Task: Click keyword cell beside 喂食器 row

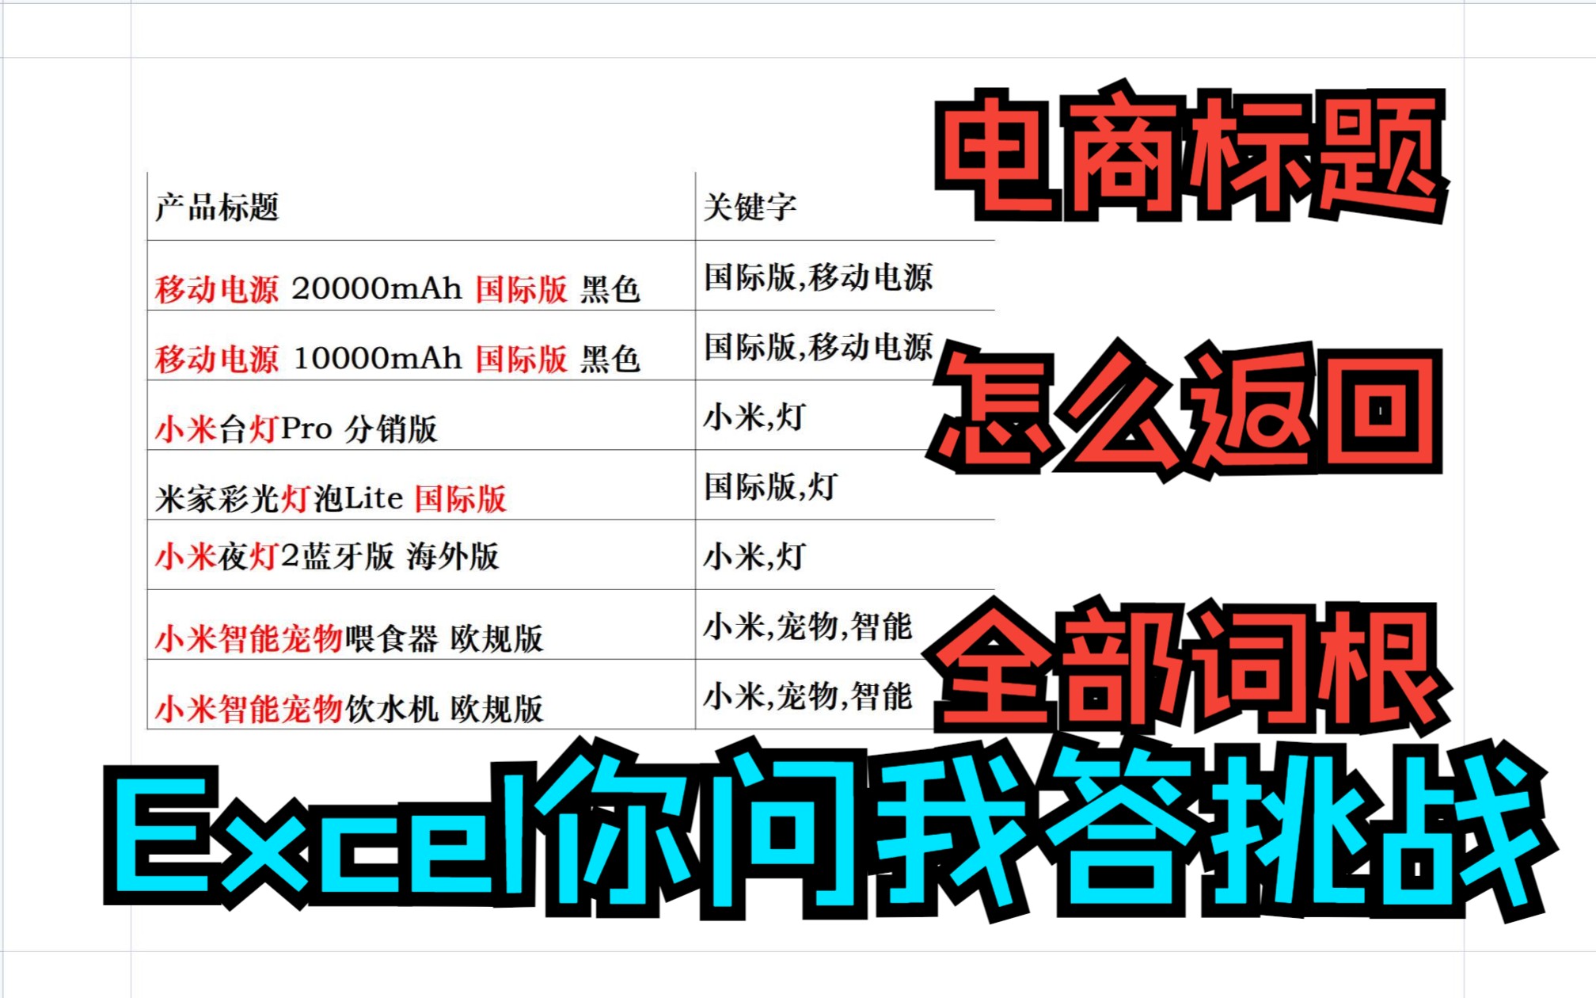Action: pyautogui.click(x=845, y=624)
